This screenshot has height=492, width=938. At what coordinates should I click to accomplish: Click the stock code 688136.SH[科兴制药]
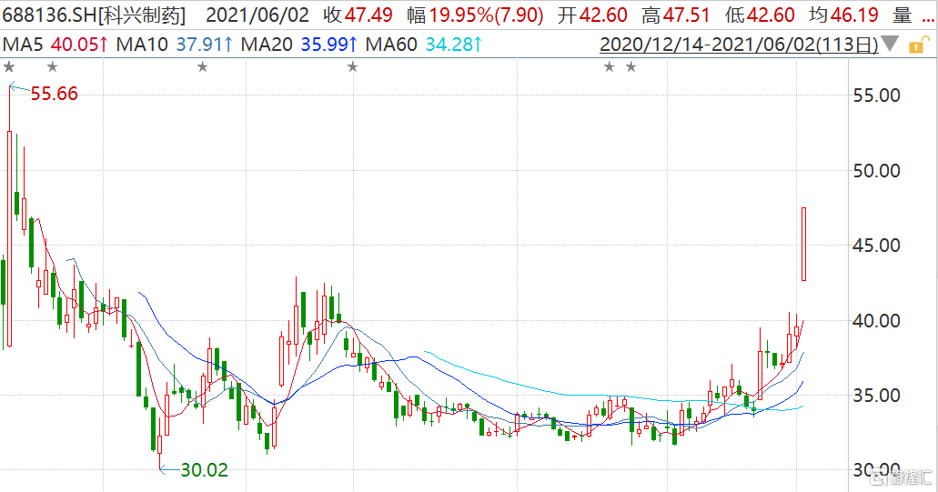94,15
